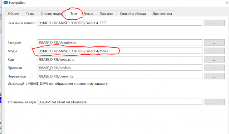The image size is (229, 134).
Task: Click the Моды path field
Action: pyautogui.click(x=120, y=51)
